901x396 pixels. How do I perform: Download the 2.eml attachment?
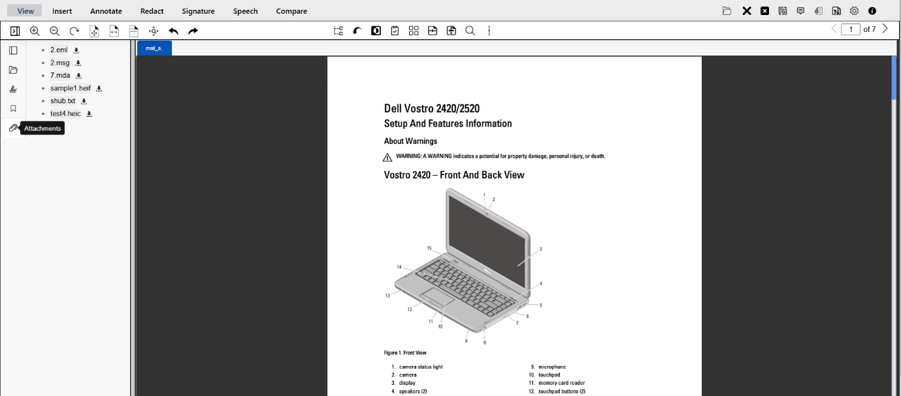click(76, 50)
